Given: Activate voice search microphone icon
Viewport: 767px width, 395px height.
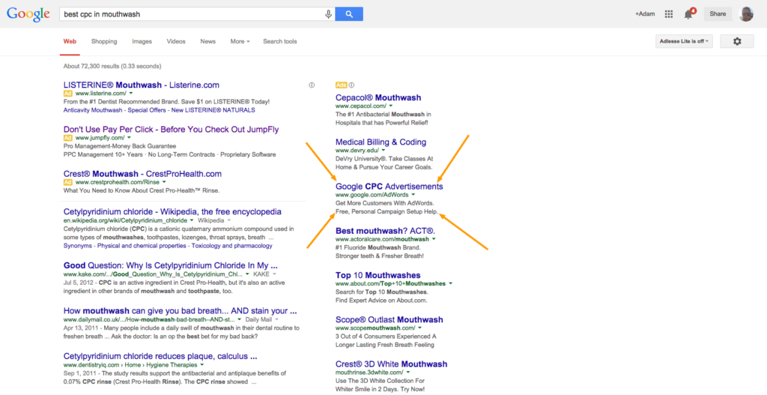Looking at the screenshot, I should (328, 14).
